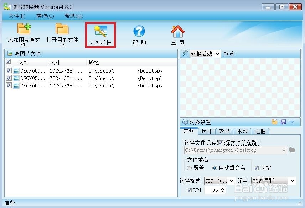Switch to the 尺寸 size tab
Image resolution: width=305 pixels, height=208 pixels.
pyautogui.click(x=207, y=131)
